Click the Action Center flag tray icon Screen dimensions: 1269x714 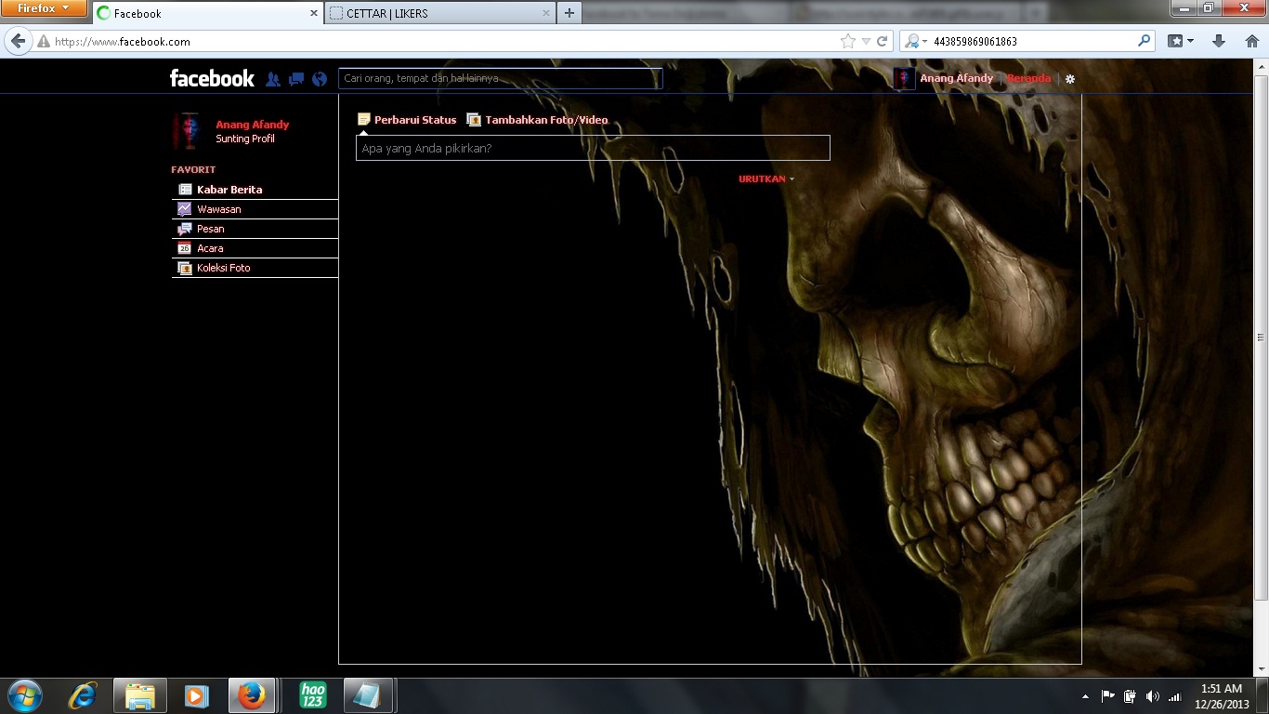[1108, 696]
